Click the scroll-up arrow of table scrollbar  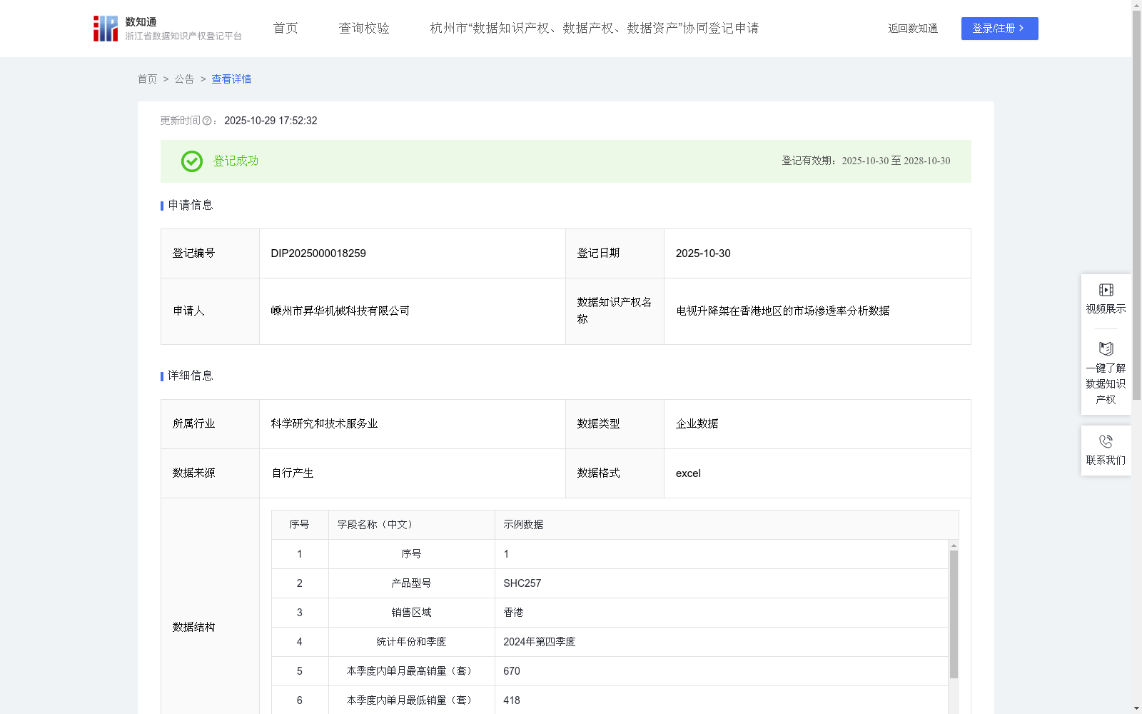click(954, 545)
